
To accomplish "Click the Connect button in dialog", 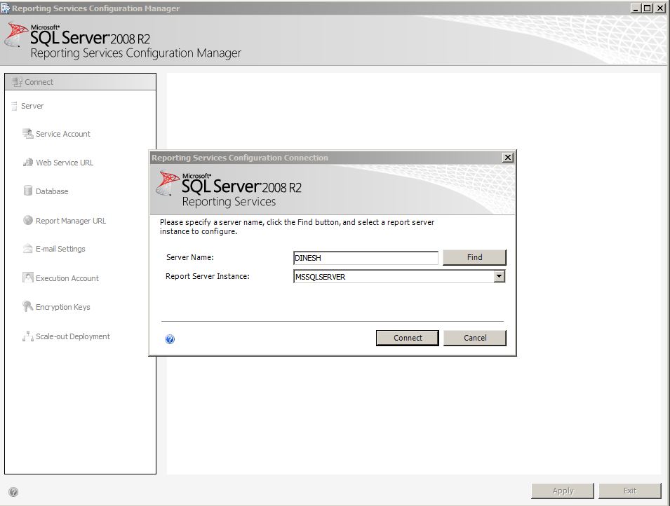I will tap(407, 338).
